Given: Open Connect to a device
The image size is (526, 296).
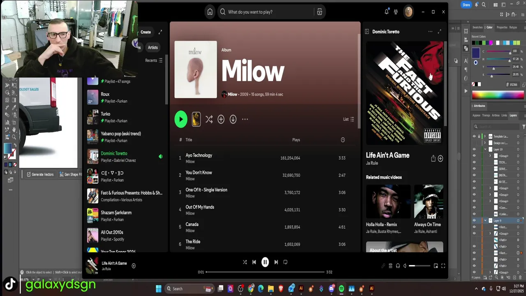Looking at the screenshot, I should pyautogui.click(x=398, y=266).
